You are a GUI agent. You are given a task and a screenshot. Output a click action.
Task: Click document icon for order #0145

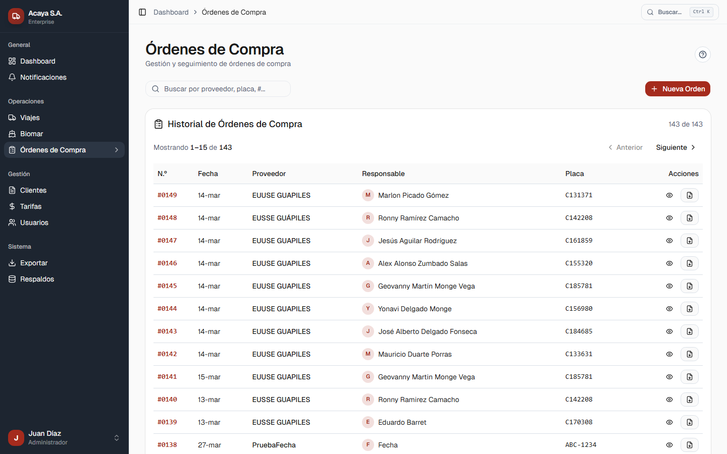click(x=689, y=286)
